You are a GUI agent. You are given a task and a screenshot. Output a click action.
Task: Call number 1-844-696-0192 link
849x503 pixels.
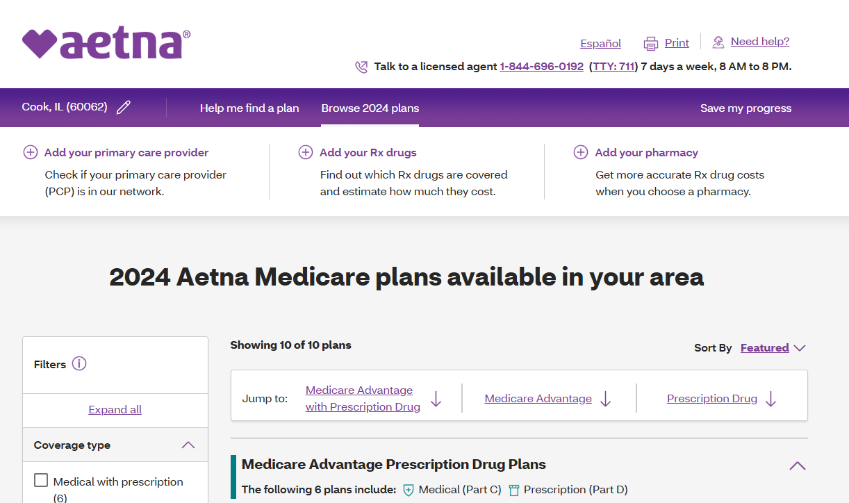pos(542,67)
